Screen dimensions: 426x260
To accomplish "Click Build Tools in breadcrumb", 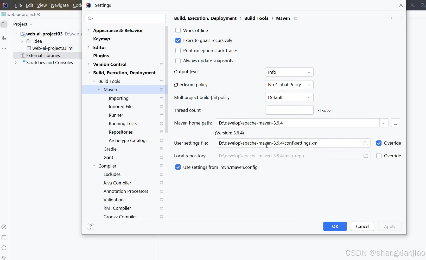I will (256, 18).
